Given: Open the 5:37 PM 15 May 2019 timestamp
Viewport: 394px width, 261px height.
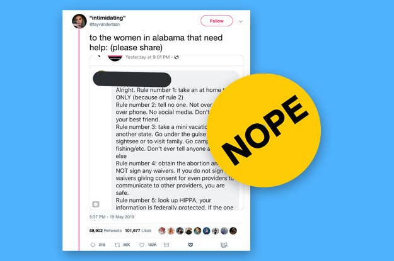Looking at the screenshot, I should (x=112, y=216).
